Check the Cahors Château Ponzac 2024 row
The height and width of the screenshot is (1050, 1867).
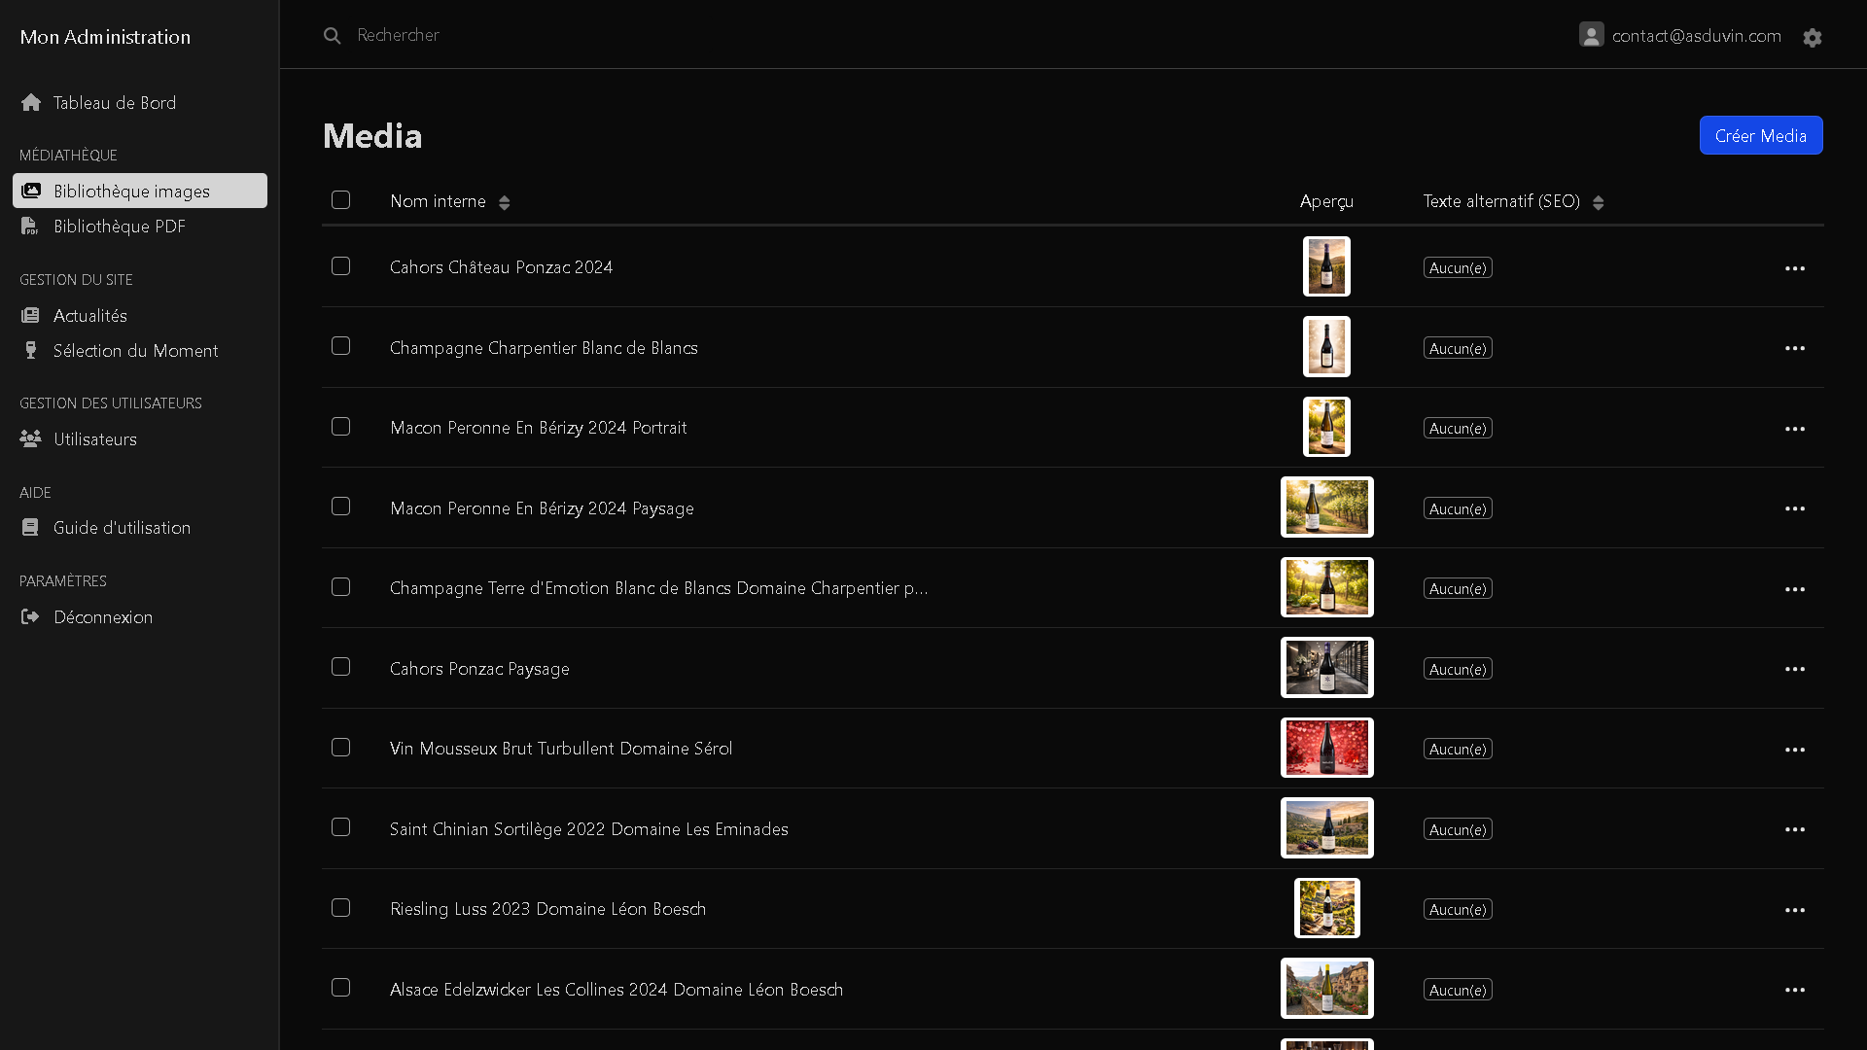(x=340, y=266)
